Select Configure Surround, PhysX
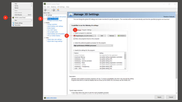Screen dimensions: 182x102 click(54, 21)
